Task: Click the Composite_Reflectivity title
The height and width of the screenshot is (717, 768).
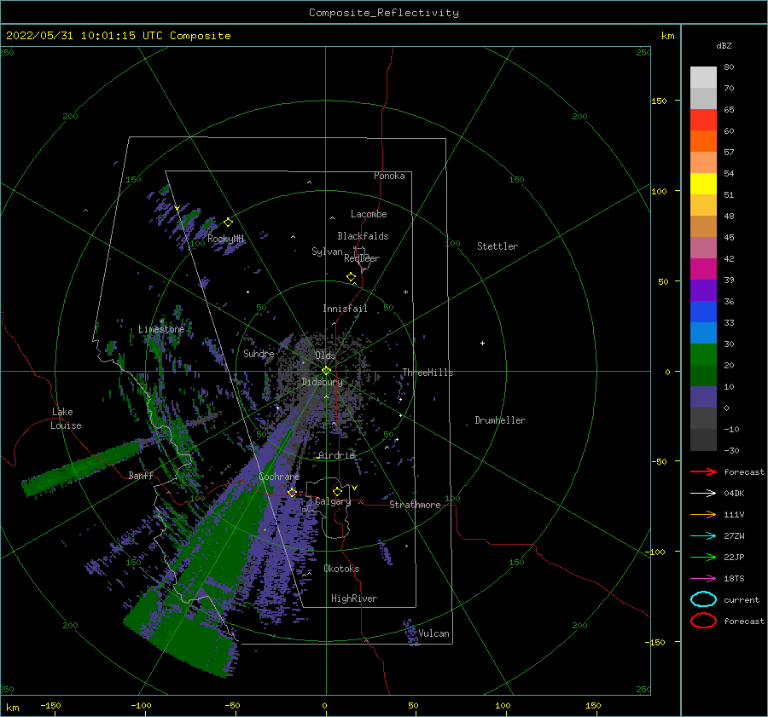Action: (384, 13)
